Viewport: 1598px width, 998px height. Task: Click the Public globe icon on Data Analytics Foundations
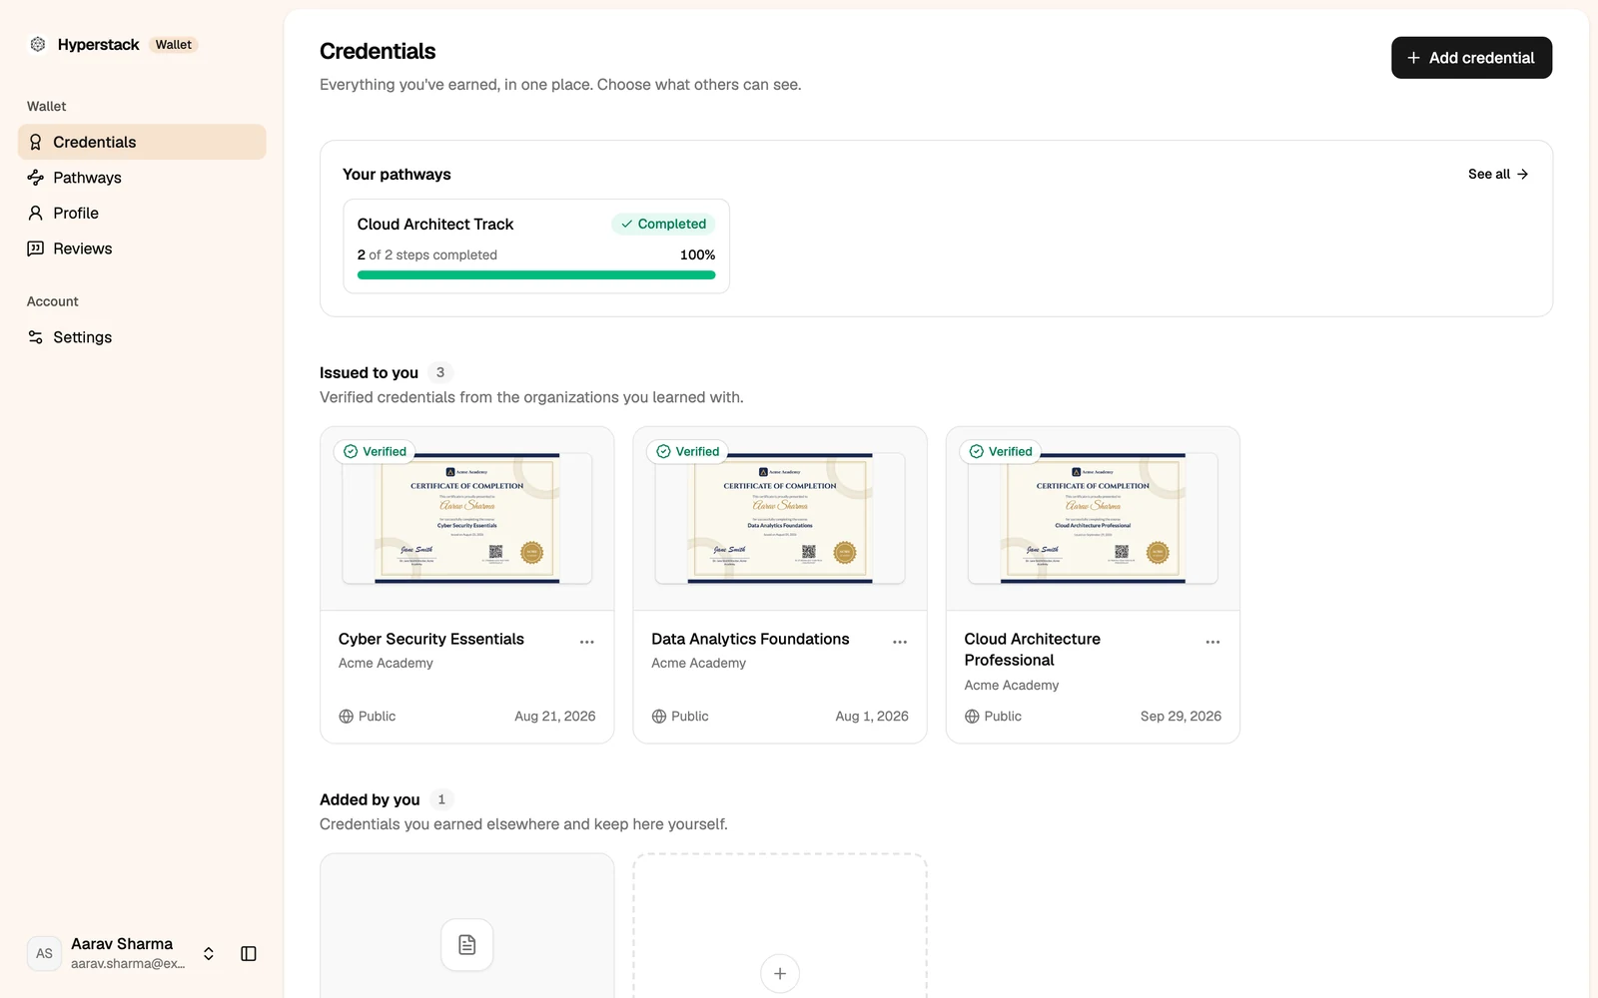coord(659,717)
